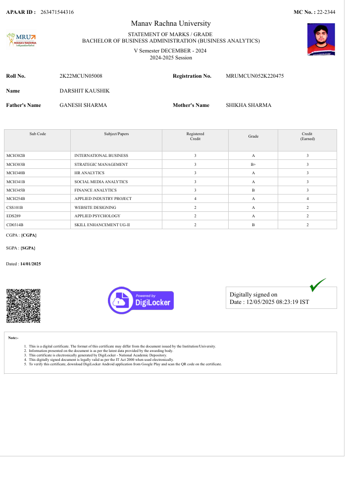The width and height of the screenshot is (346, 494).
Task: Click the Dated 14/01/2025 text
Action: 23,264
